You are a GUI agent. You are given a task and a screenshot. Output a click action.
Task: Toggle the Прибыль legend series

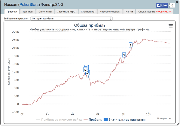[x=93, y=120]
